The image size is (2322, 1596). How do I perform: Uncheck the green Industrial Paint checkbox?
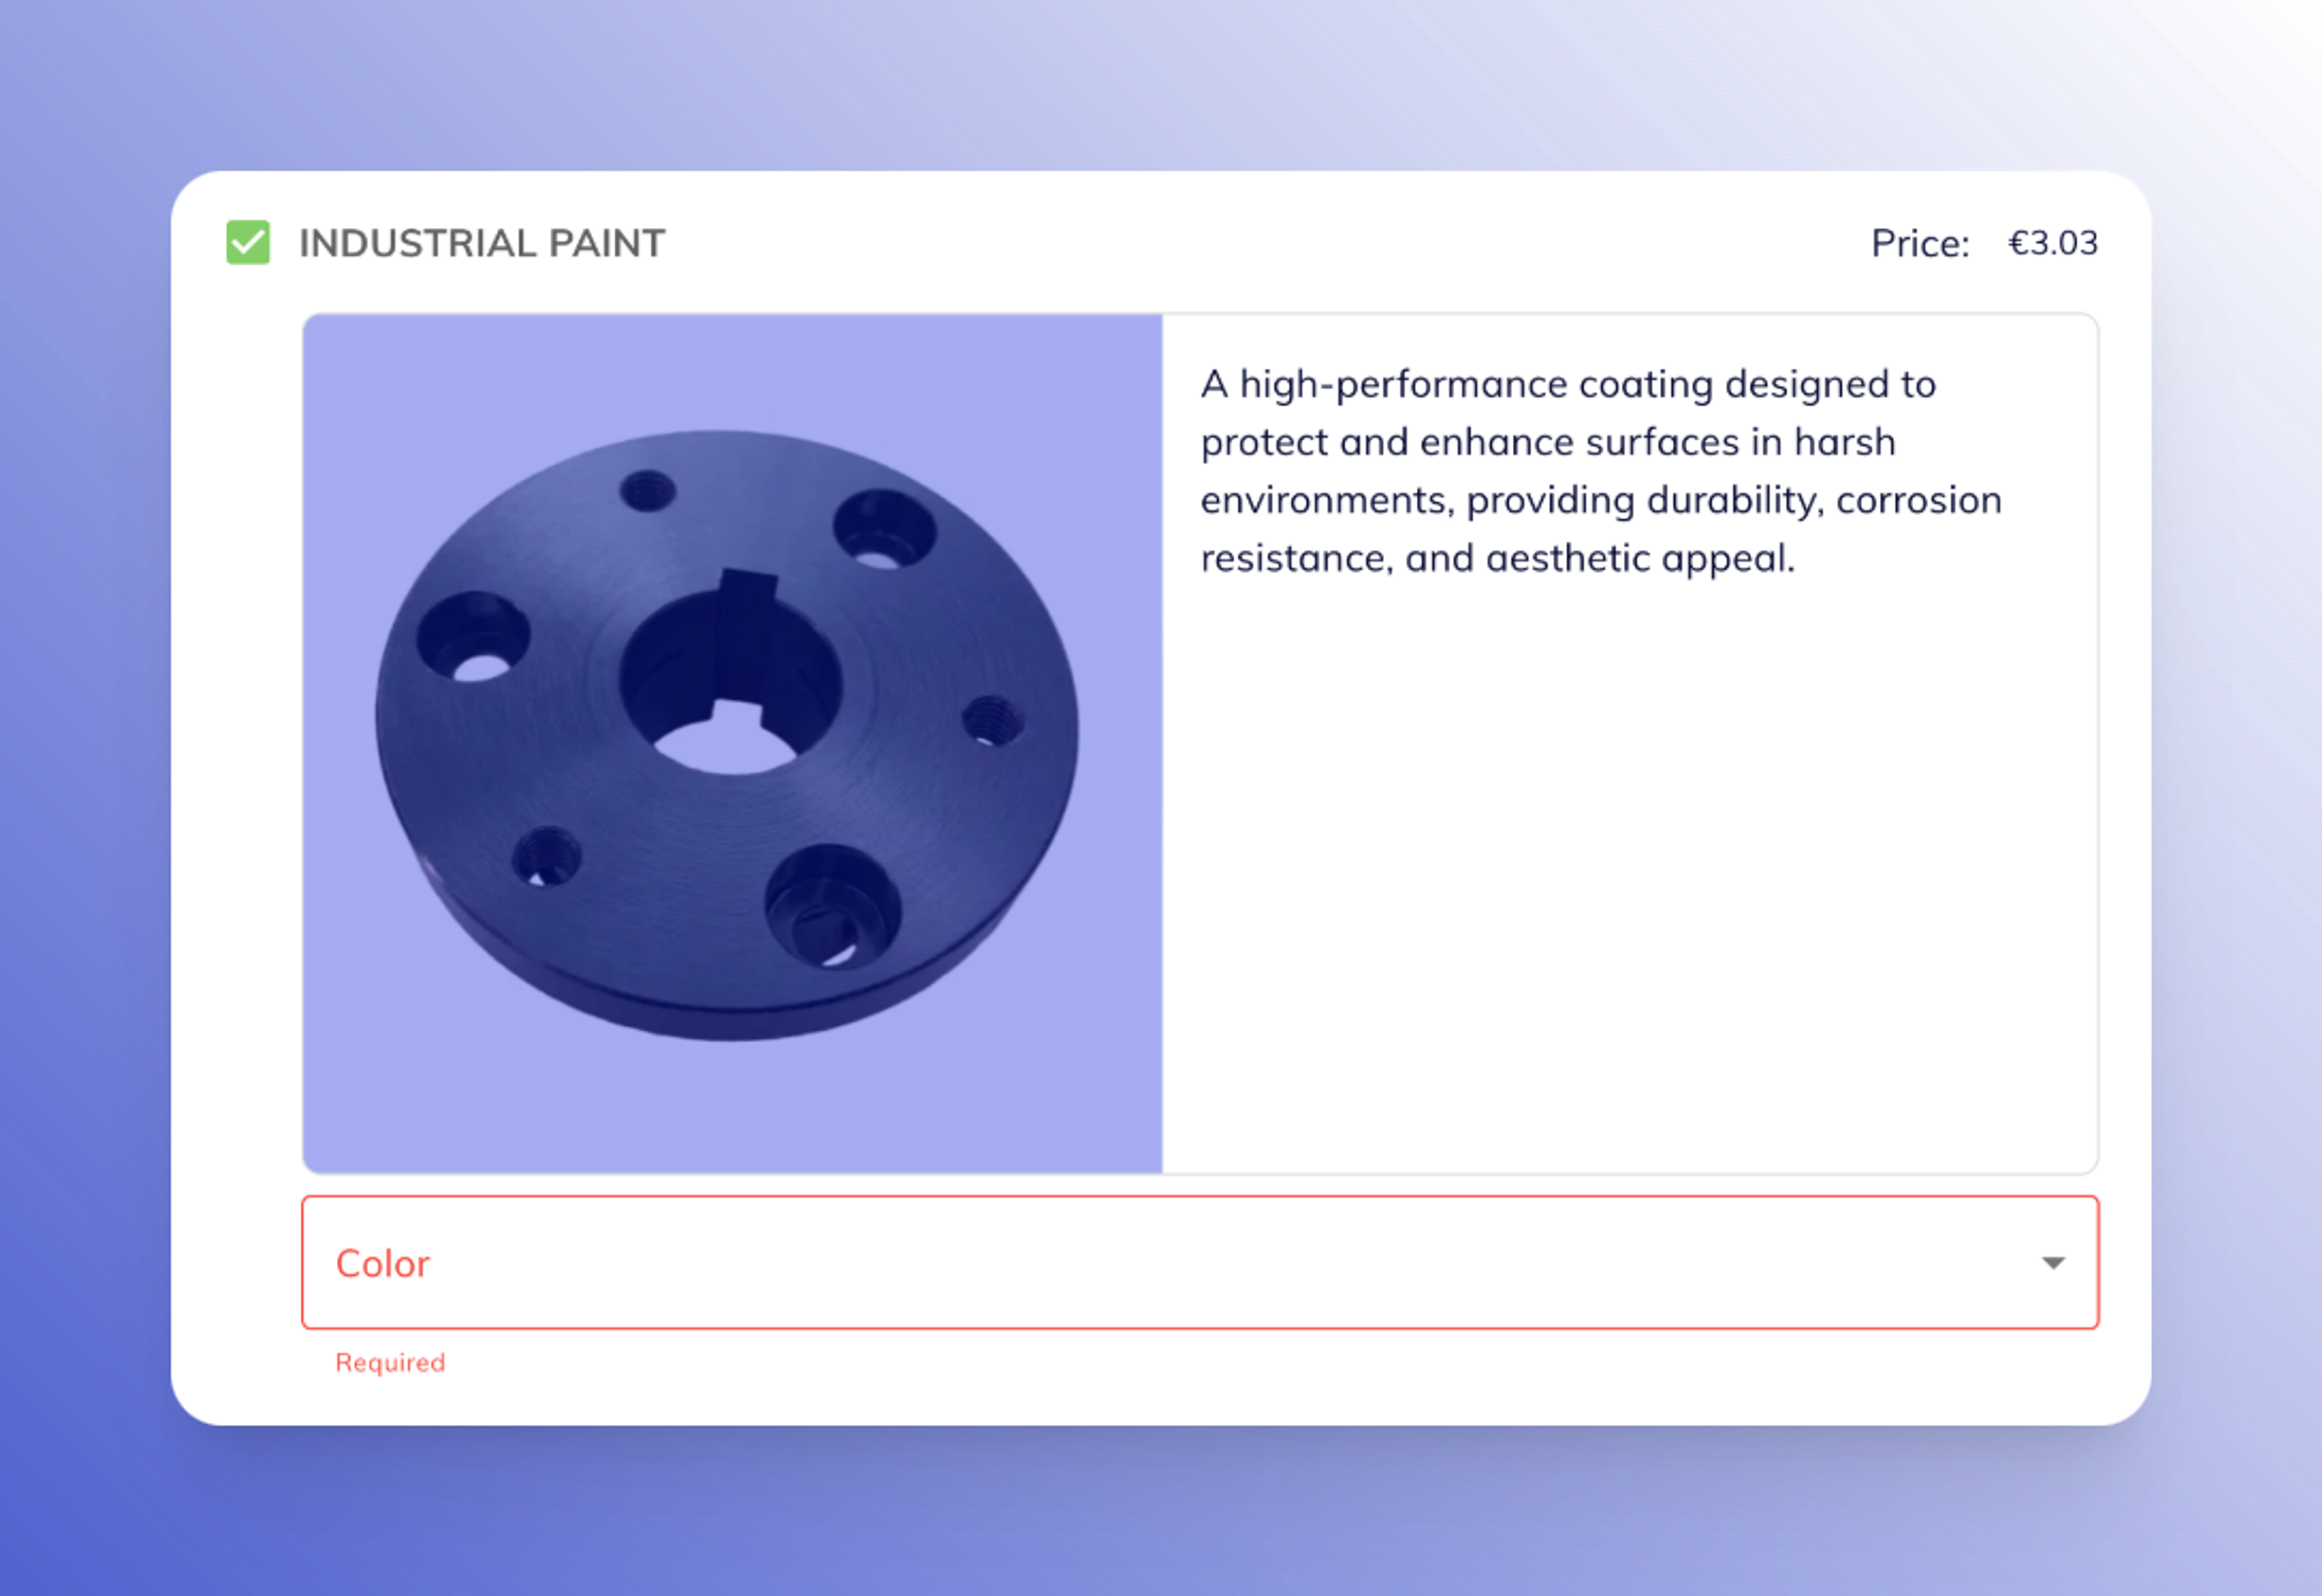(248, 242)
